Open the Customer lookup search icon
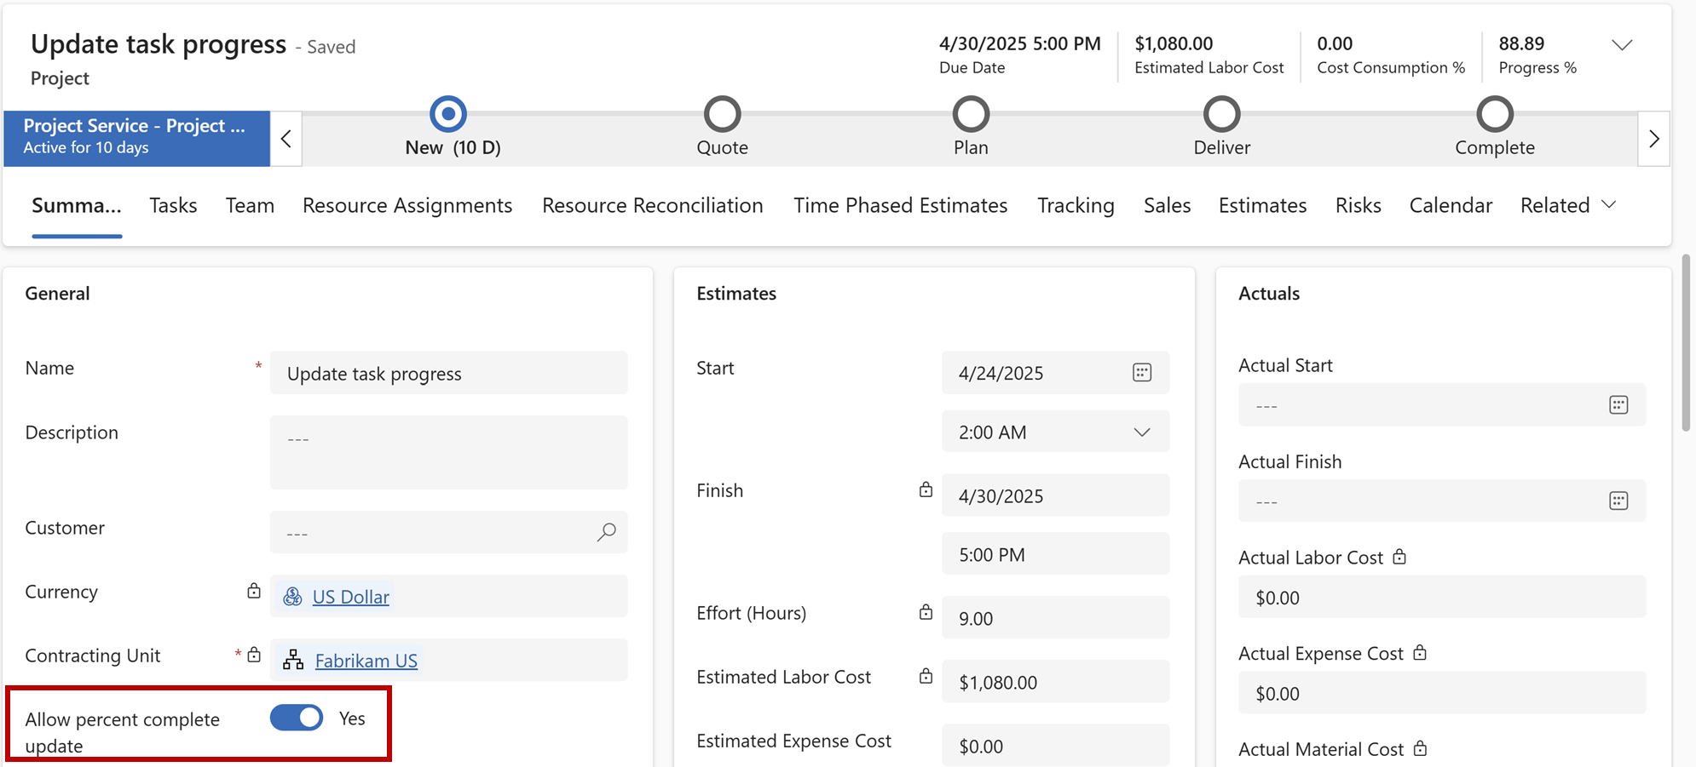Screen dimensions: 1696x767 [x=607, y=532]
